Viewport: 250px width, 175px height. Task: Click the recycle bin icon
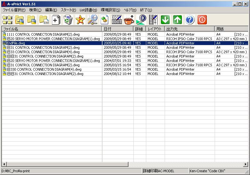pyautogui.click(x=68, y=20)
